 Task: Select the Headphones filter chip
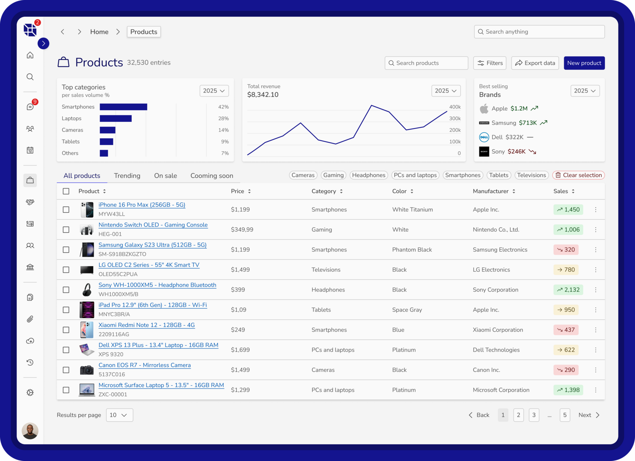[x=369, y=175]
